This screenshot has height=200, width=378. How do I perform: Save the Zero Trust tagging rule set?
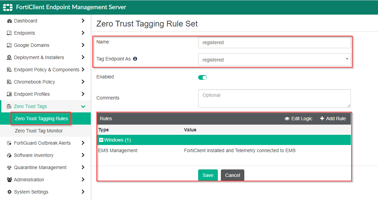[208, 175]
